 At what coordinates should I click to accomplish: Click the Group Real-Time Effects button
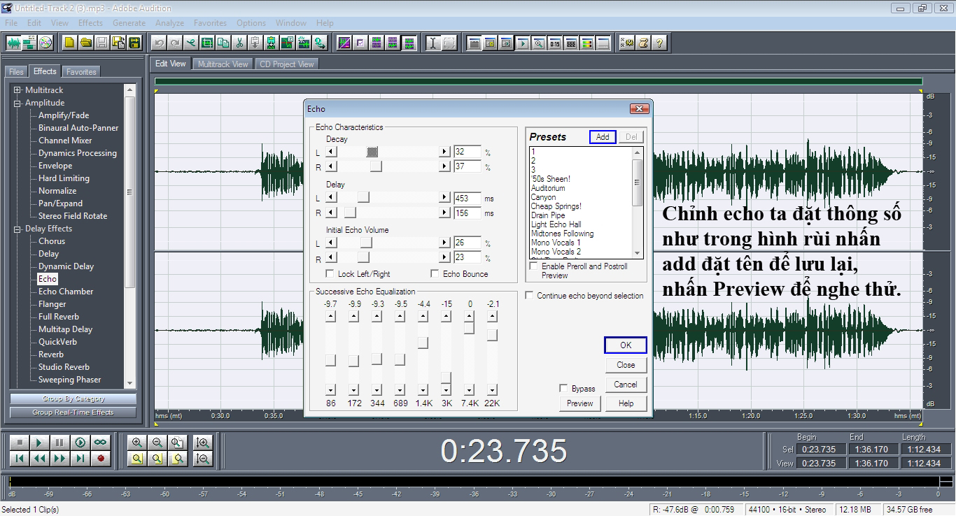pyautogui.click(x=73, y=413)
